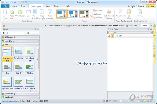Click the 3D Bar shape thumbnail
Viewport: 157px width, 104px height.
click(30, 67)
